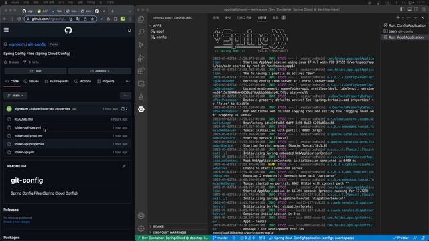Open the green browser profile avatar
The image size is (429, 241).
(x=123, y=19)
